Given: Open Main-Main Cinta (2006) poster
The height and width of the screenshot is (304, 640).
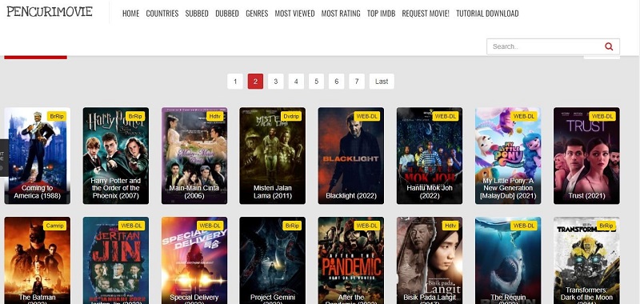Looking at the screenshot, I should coord(194,155).
